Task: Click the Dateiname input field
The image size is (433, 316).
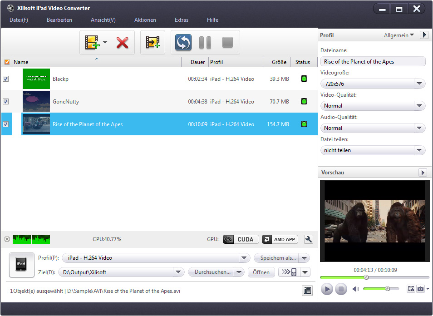Action: click(x=373, y=62)
